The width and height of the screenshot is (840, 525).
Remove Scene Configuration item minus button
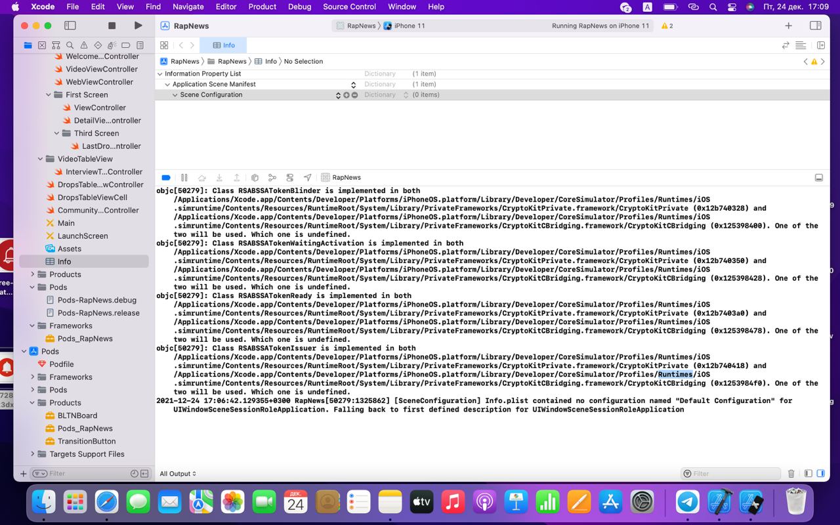354,95
